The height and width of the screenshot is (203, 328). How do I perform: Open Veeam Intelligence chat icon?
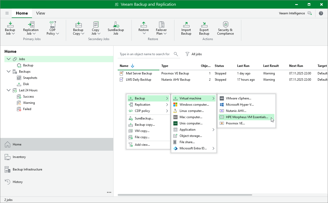pos(310,13)
